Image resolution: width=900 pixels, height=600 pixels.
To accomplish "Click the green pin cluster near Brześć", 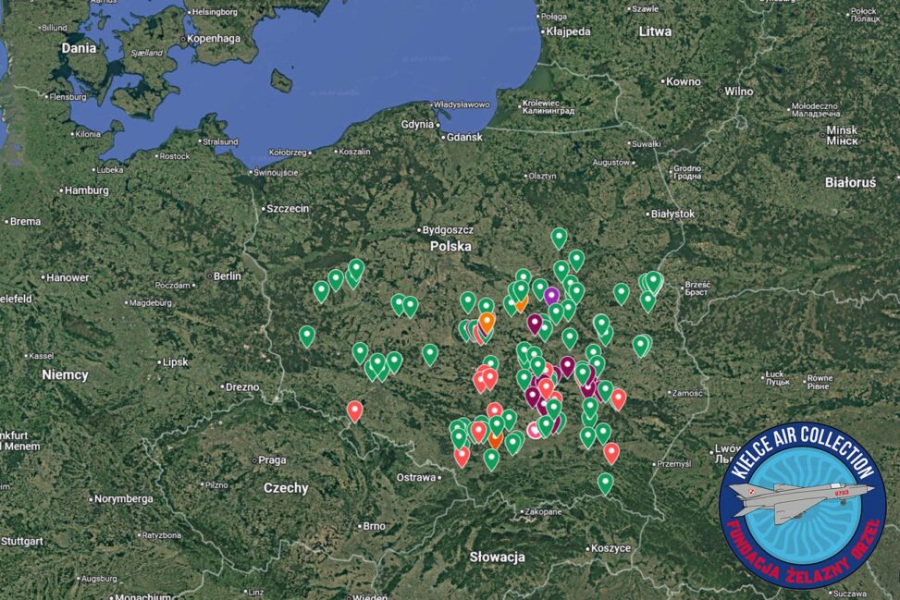I will click(651, 282).
